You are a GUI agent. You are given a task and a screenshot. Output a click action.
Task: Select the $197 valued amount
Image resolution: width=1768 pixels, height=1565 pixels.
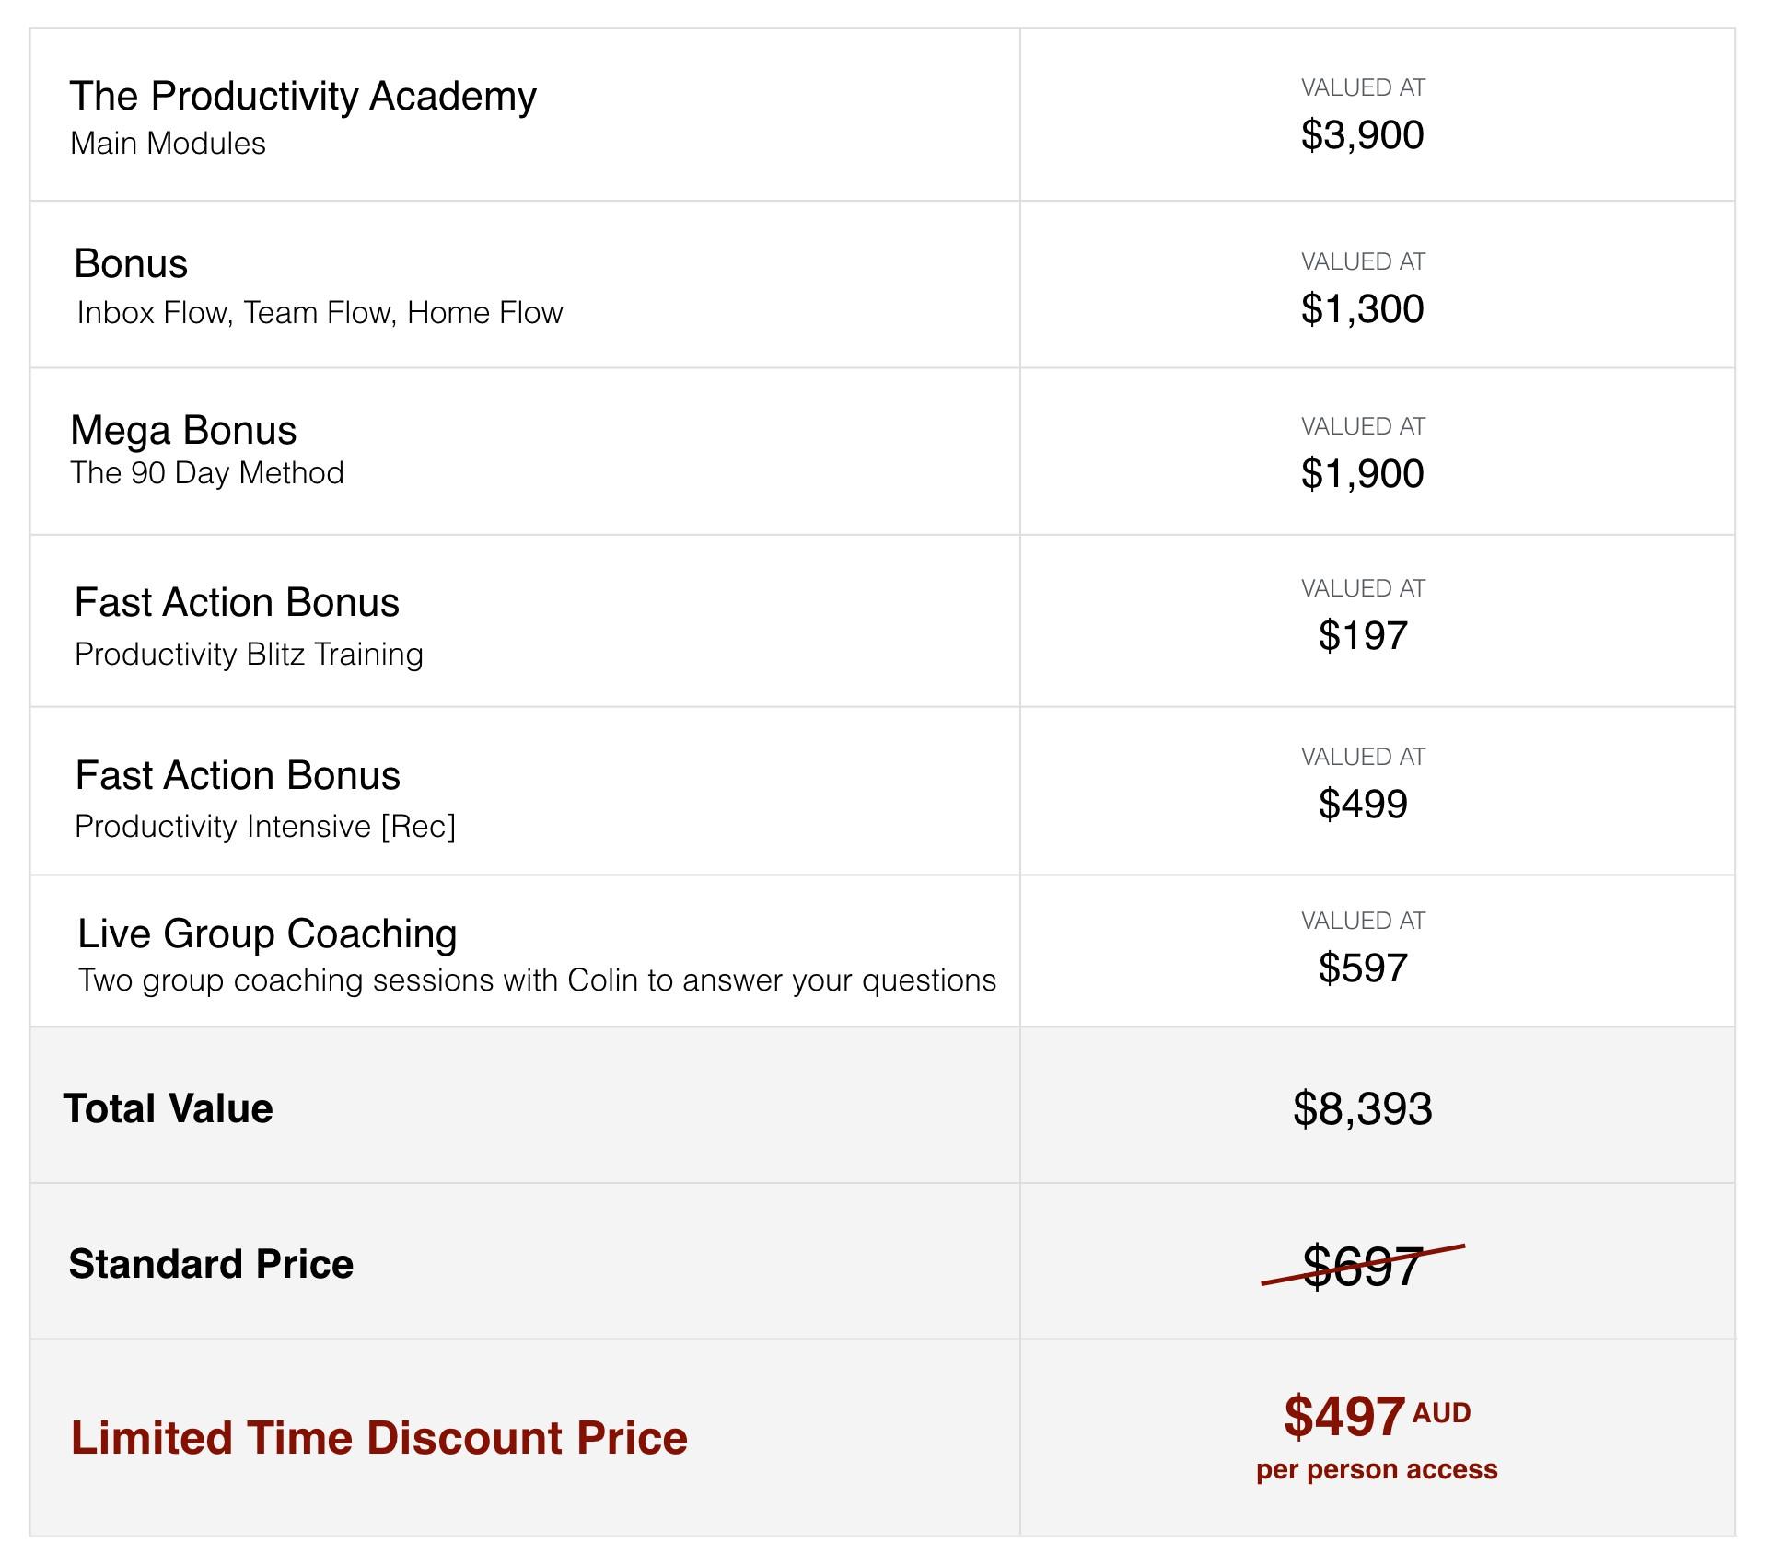[1363, 636]
